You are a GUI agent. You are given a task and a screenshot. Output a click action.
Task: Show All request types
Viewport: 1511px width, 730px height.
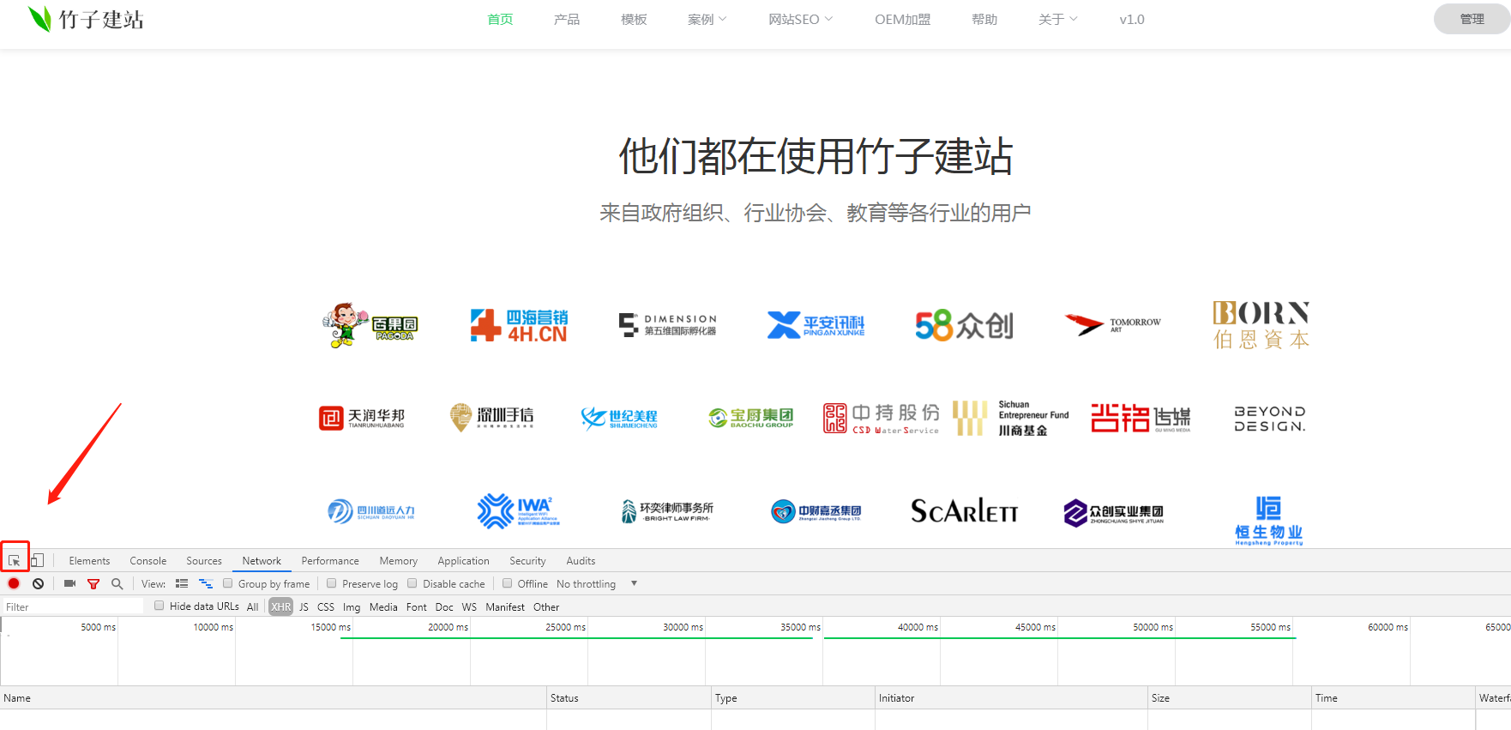252,606
